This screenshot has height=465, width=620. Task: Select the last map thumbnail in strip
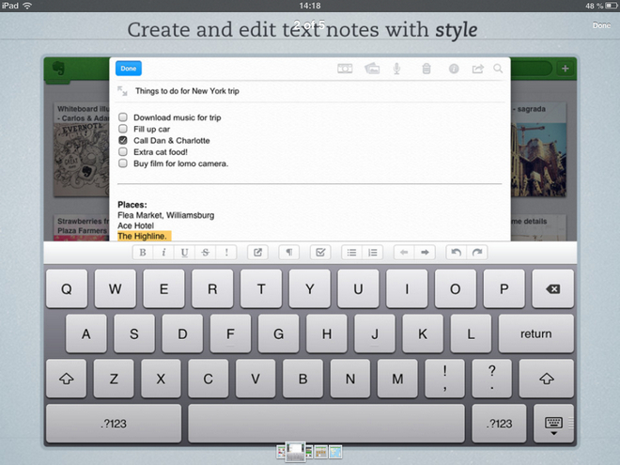[x=335, y=453]
